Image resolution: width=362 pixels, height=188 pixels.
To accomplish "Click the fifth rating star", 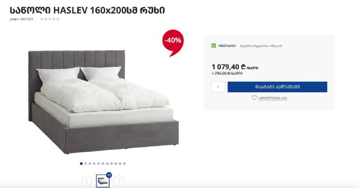I will point(58,19).
